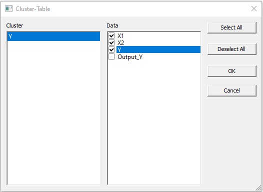Click the Cluster-Table window icon
The height and width of the screenshot is (192, 263).
(8, 8)
